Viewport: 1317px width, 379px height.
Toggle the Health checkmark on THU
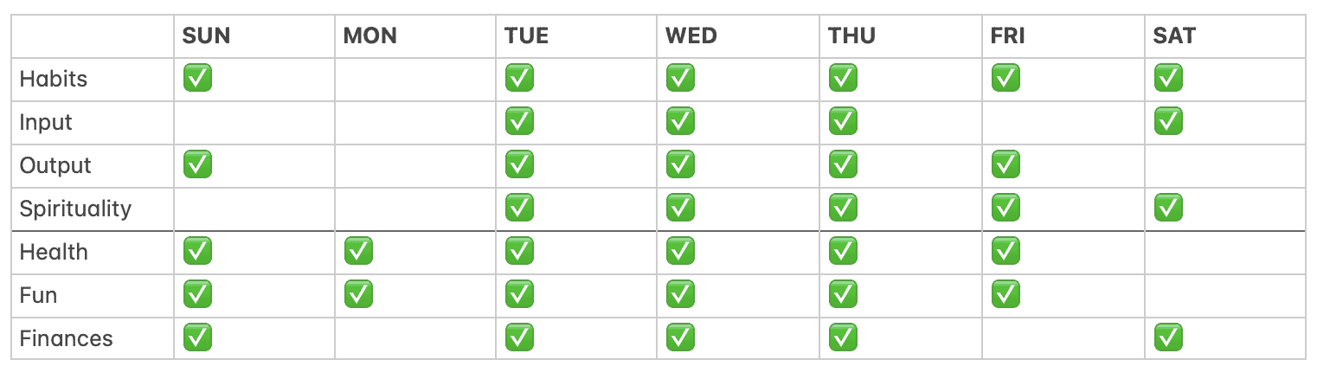(x=843, y=252)
